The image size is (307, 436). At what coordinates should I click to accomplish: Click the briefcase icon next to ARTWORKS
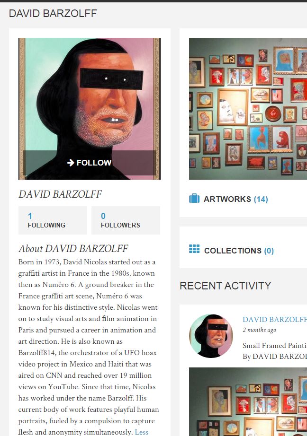pos(194,199)
